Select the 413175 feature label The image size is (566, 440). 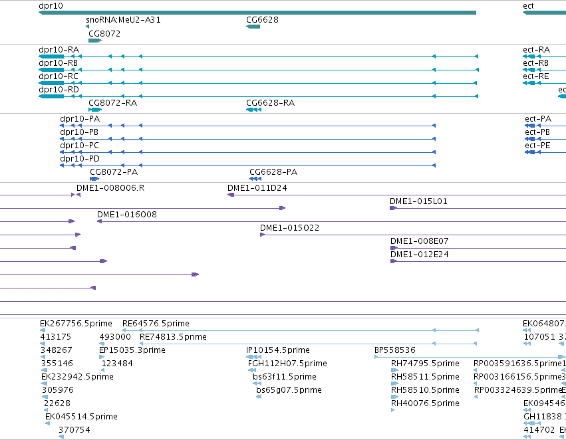(x=56, y=337)
